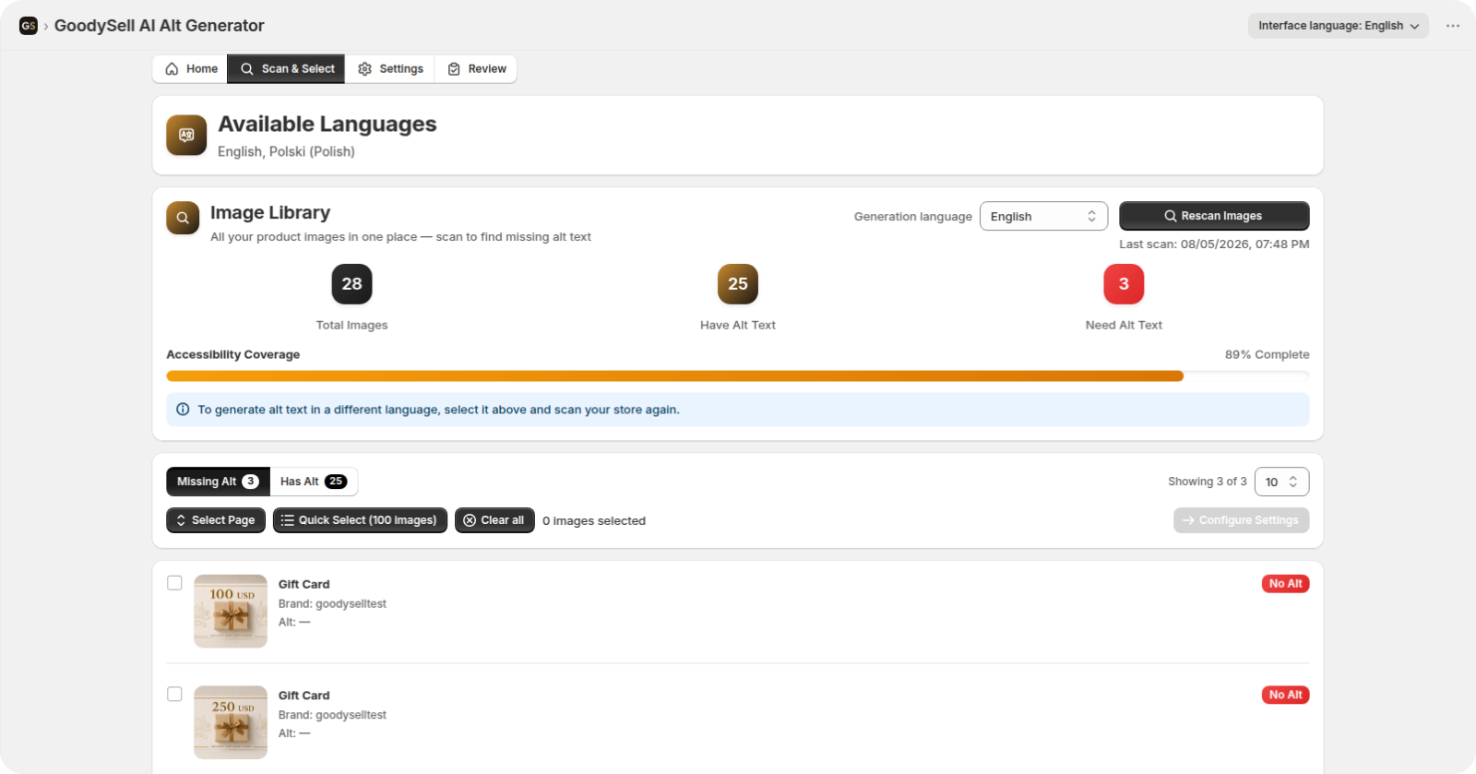Screen dimensions: 1476x774
Task: Click the '89% Complete' label
Action: (x=1267, y=354)
